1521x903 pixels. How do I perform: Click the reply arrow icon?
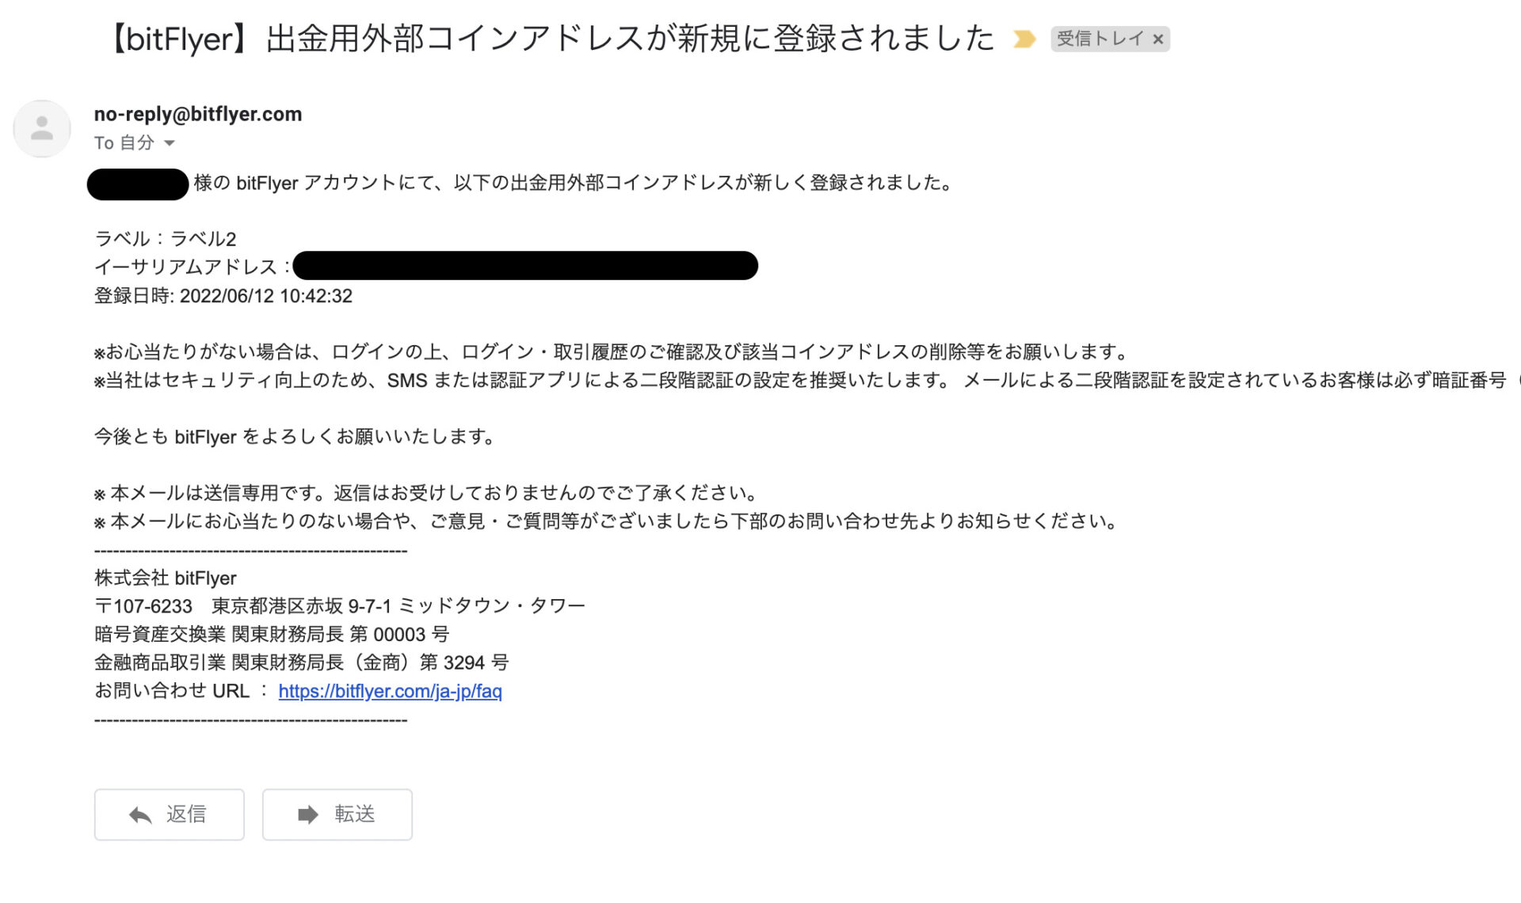(x=140, y=814)
